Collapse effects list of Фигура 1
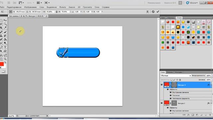Screen dimensions: 213x120 click(211, 103)
